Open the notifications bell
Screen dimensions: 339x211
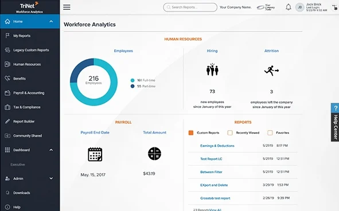coord(288,7)
